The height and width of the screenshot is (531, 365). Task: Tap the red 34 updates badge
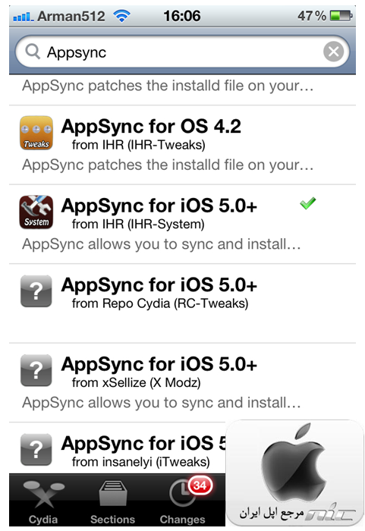click(x=200, y=485)
